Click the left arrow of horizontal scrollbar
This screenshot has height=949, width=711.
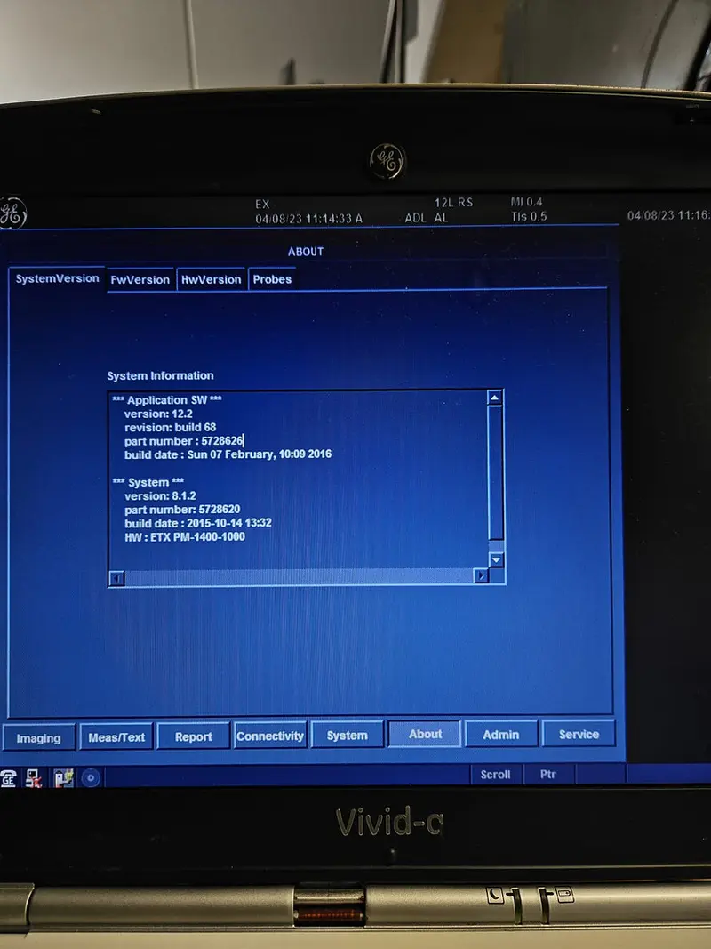(117, 578)
